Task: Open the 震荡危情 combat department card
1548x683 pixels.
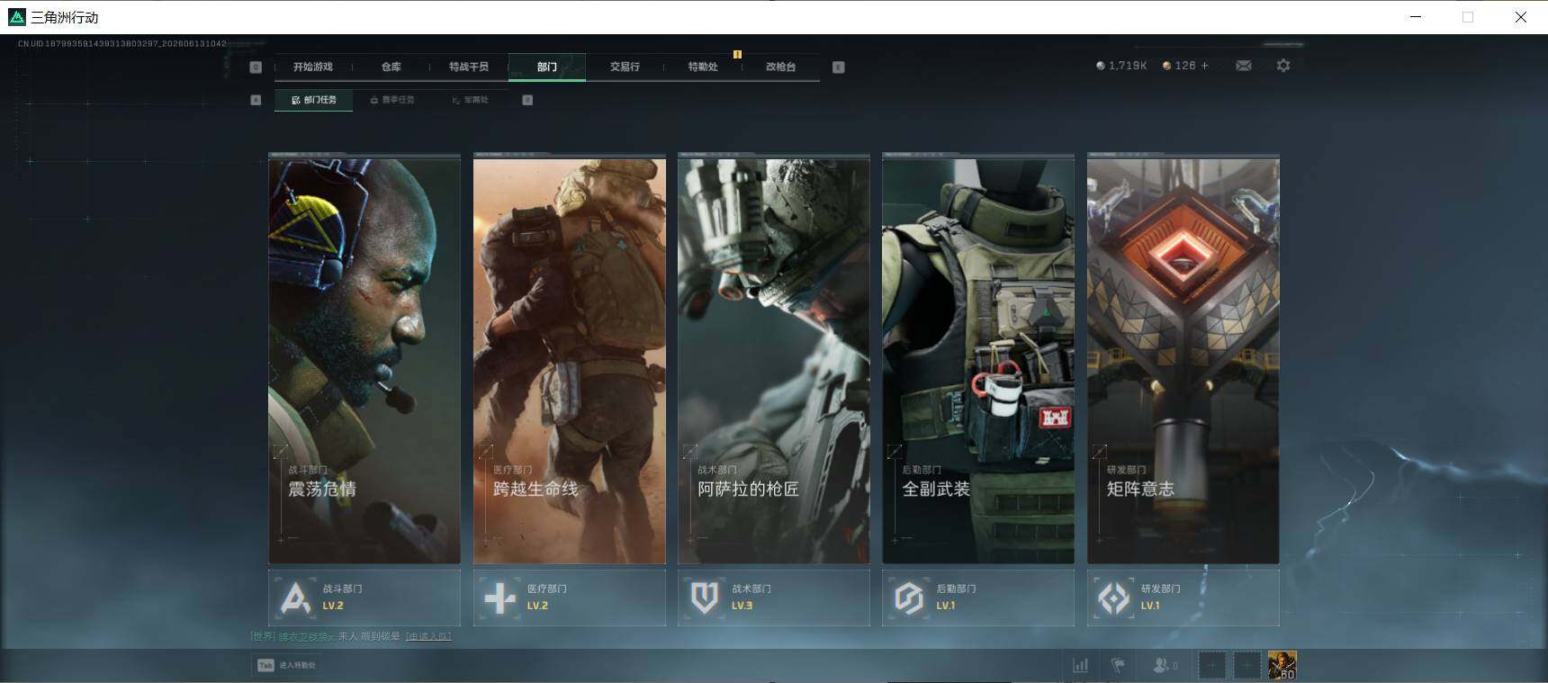Action: pos(364,360)
